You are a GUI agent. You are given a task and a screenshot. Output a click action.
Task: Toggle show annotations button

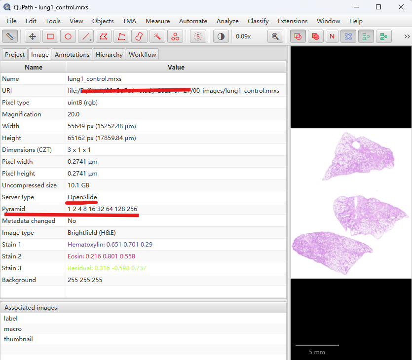pos(298,36)
